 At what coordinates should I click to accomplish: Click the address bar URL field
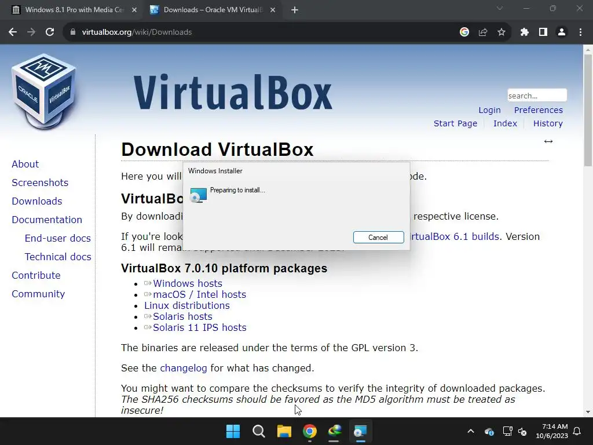[x=265, y=32]
